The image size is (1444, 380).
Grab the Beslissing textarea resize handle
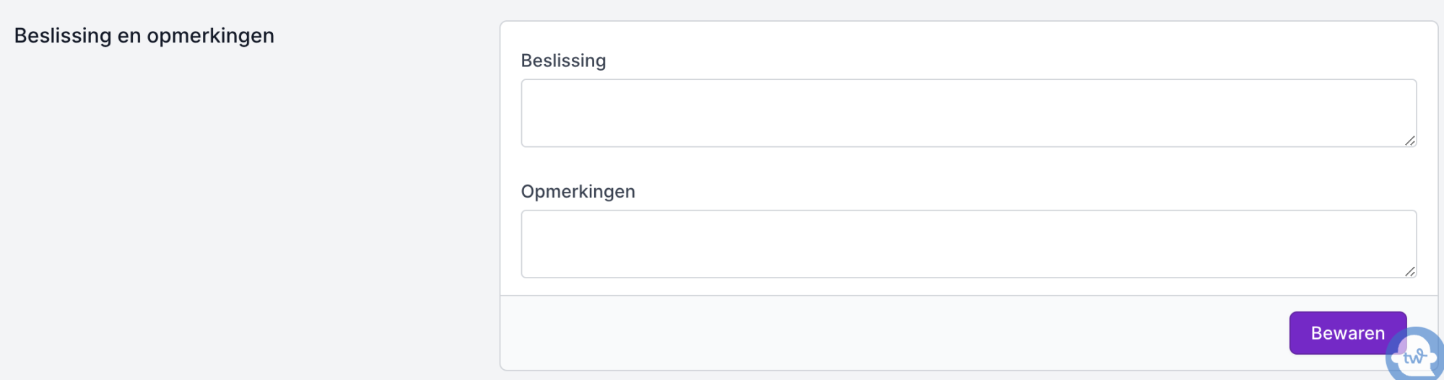(1409, 141)
